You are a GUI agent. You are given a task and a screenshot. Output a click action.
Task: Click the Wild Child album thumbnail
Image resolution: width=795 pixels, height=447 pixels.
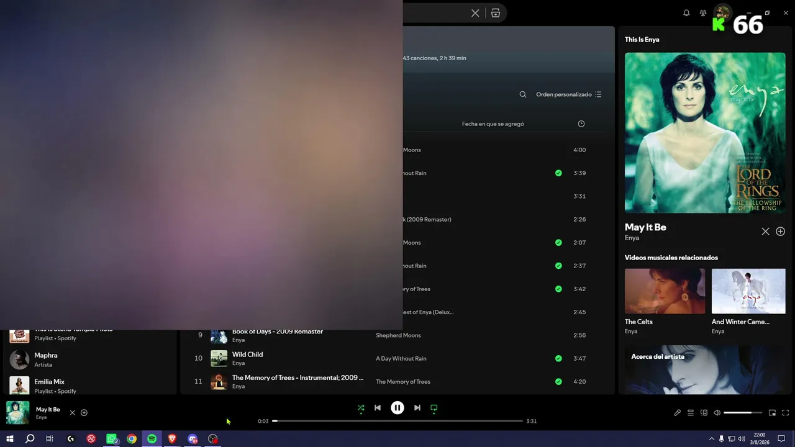tap(219, 358)
